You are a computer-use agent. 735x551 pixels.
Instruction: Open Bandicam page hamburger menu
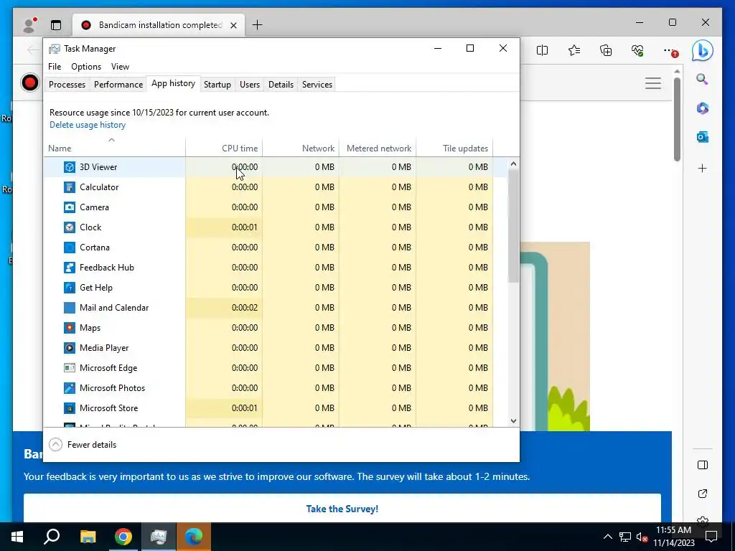[653, 83]
